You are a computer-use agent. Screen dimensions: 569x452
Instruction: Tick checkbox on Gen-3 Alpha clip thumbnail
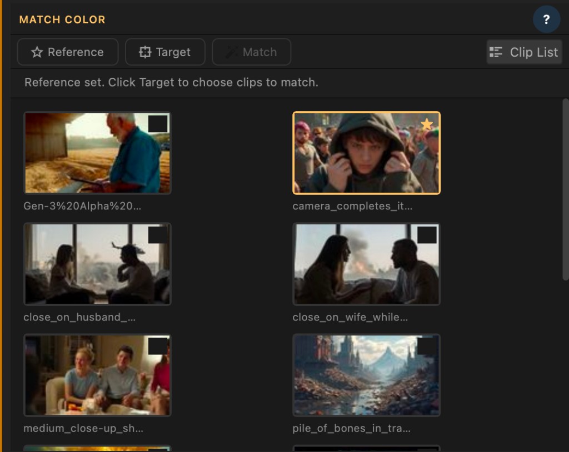tap(158, 124)
